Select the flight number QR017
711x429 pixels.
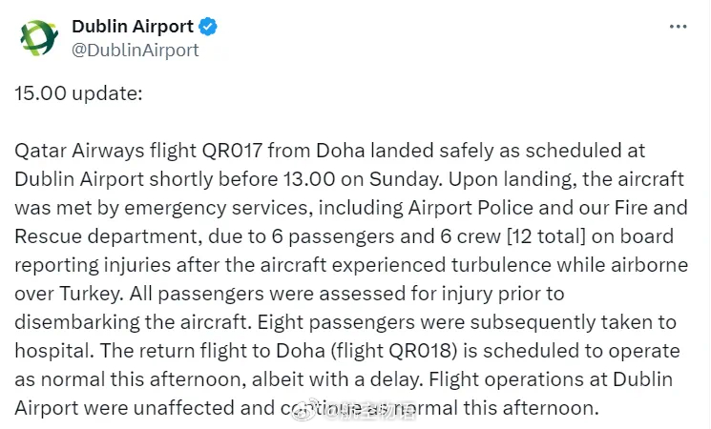coord(232,151)
